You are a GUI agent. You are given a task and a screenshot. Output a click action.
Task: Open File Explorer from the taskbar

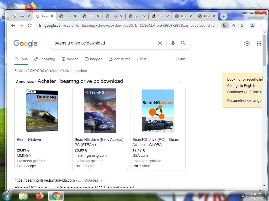pos(23,196)
